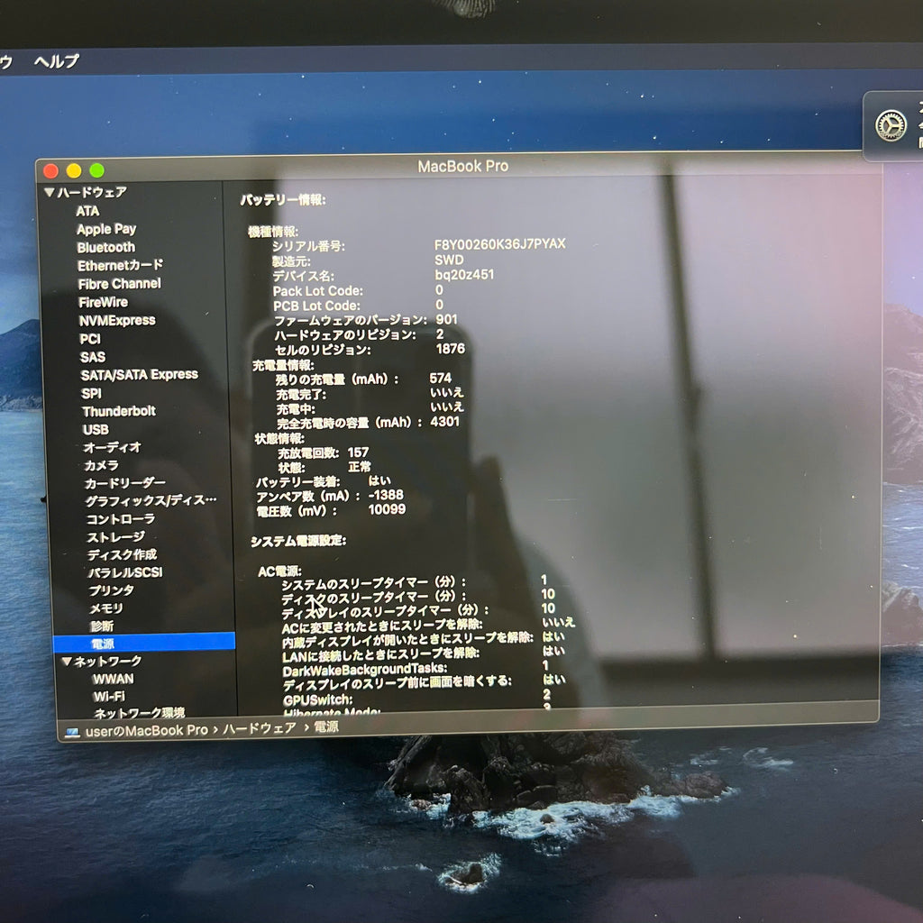This screenshot has width=923, height=923.
Task: Select SATA/SATA Express in the sidebar
Action: pos(140,374)
